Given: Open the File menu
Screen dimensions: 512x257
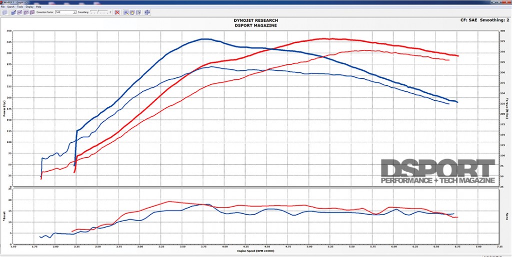Looking at the screenshot, I should [2, 7].
